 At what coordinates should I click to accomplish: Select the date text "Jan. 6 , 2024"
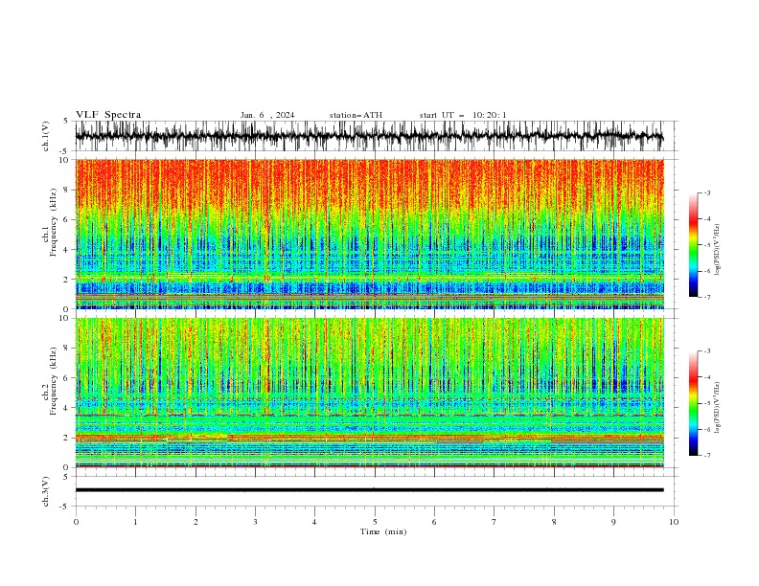click(267, 115)
